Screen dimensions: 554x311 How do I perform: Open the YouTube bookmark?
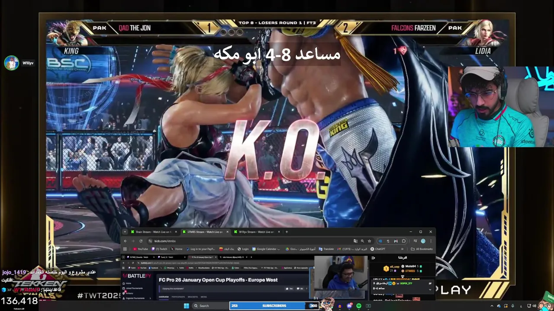click(140, 249)
